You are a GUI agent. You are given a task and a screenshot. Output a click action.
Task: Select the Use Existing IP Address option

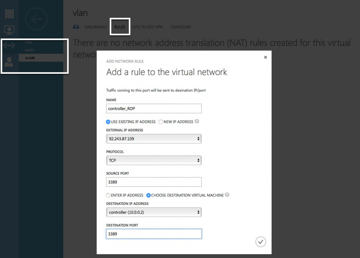click(108, 122)
